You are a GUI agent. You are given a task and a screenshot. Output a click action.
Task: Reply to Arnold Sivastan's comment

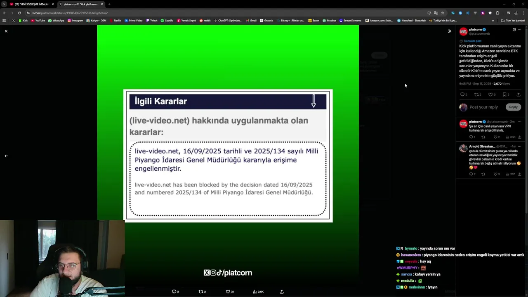coord(471,174)
